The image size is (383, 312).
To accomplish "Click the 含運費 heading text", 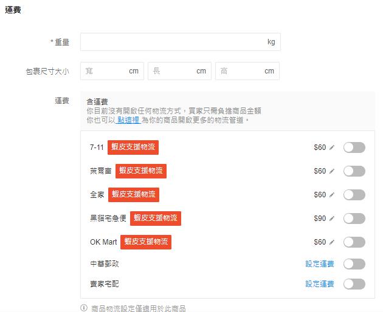I will [x=97, y=102].
